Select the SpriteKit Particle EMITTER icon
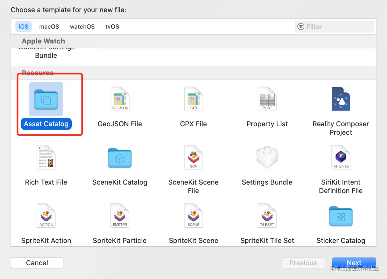The width and height of the screenshot is (387, 279). [120, 216]
